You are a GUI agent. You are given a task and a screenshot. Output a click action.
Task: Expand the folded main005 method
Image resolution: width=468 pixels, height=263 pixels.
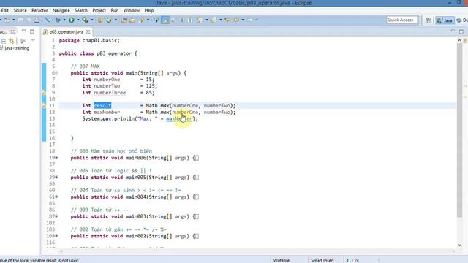56,178
